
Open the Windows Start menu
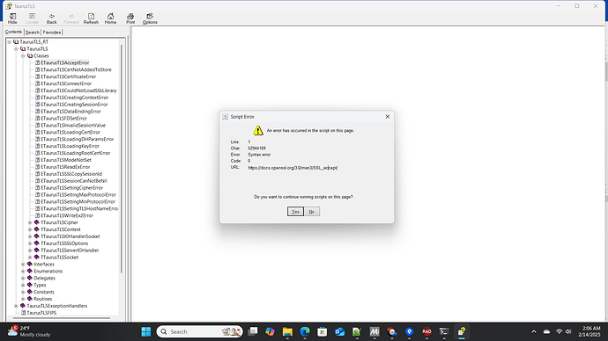(146, 331)
